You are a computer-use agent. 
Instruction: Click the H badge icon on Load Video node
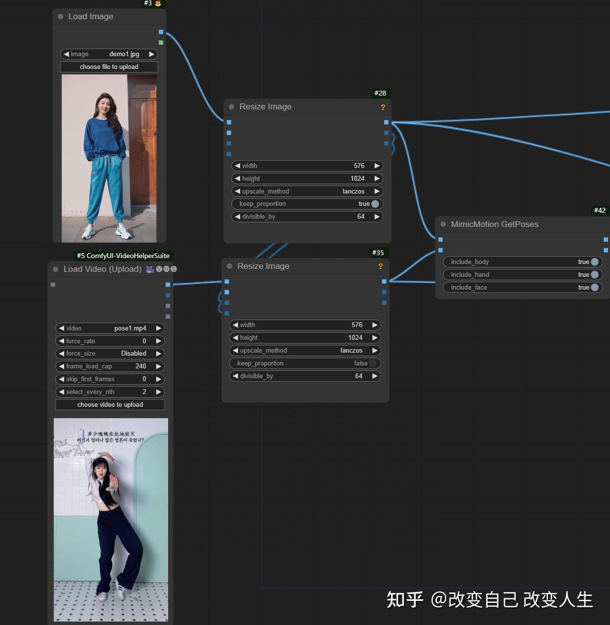click(166, 269)
